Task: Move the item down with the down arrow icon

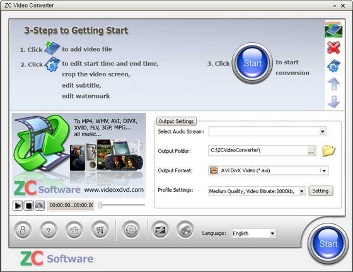Action: 333,102
